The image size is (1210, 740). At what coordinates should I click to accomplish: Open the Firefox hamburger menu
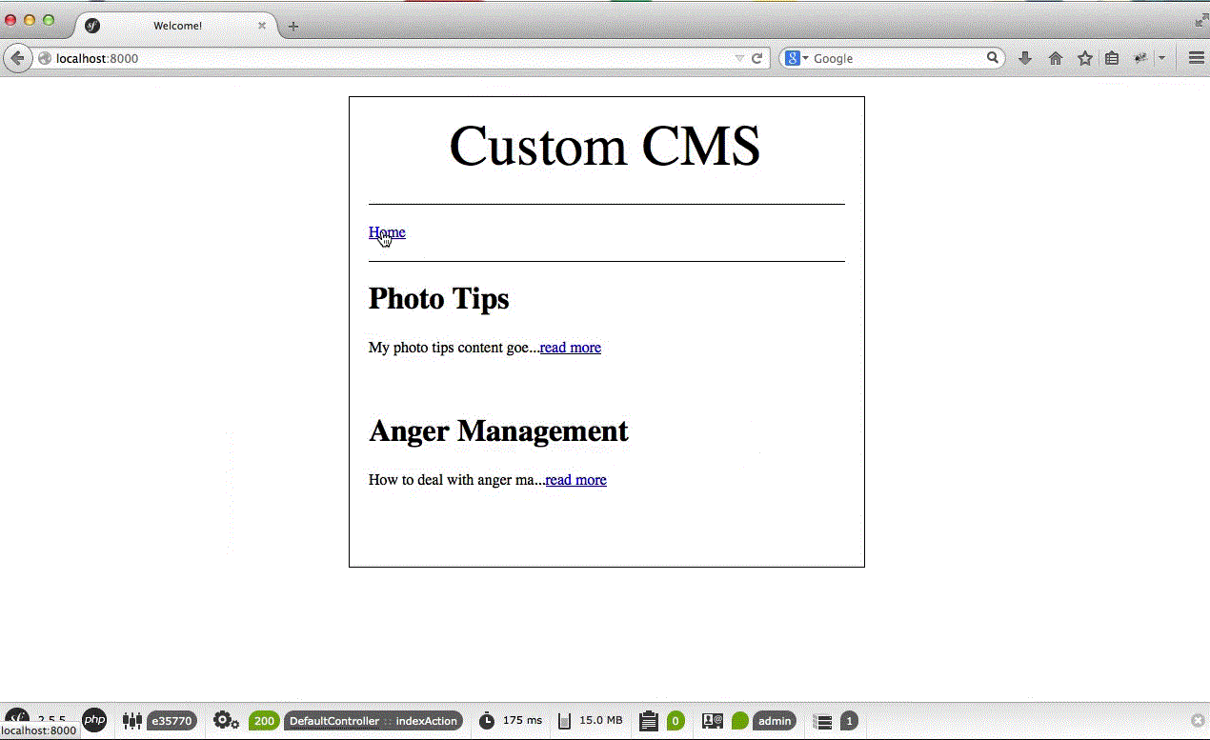click(1197, 58)
